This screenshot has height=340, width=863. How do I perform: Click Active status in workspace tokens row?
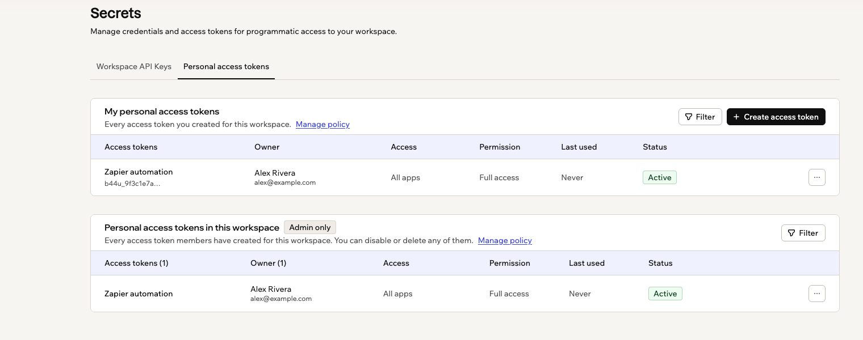coord(665,294)
